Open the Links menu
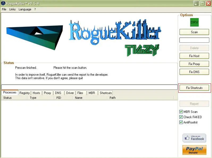Image resolution: width=212 pixels, height=158 pixels. click(12, 9)
